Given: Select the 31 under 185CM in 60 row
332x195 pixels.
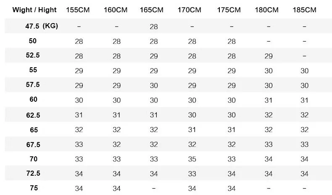Looking at the screenshot, I should 304,100.
